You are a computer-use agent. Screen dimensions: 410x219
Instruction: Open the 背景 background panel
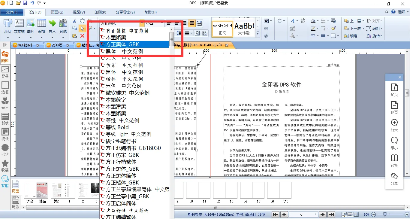[x=5, y=72]
